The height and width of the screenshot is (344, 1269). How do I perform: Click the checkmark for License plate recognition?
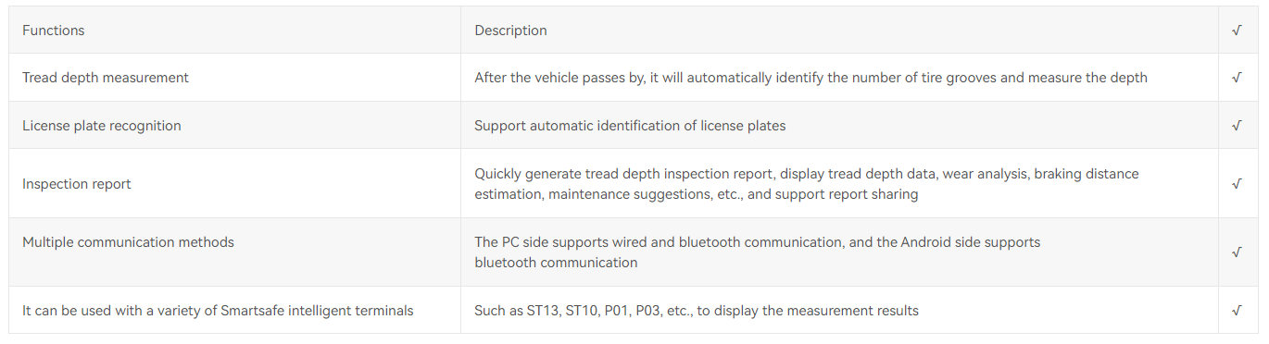pyautogui.click(x=1237, y=126)
